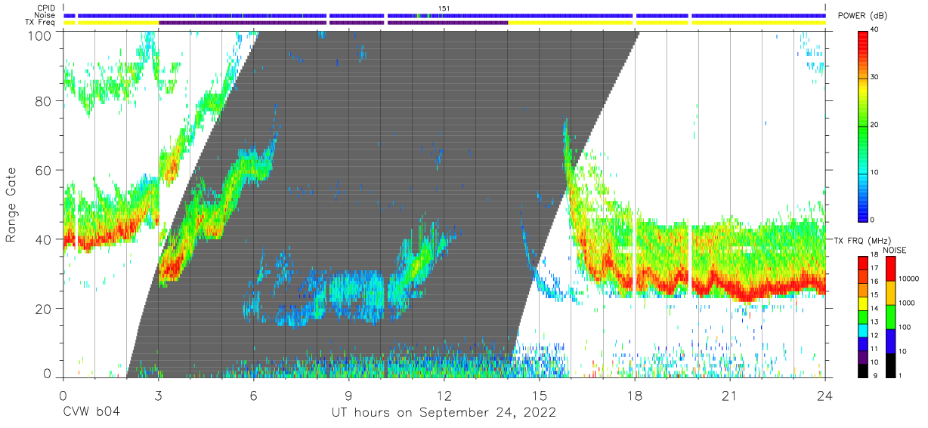Image resolution: width=928 pixels, height=428 pixels.
Task: Click the "POWER (dB)" label
Action: 861,17
